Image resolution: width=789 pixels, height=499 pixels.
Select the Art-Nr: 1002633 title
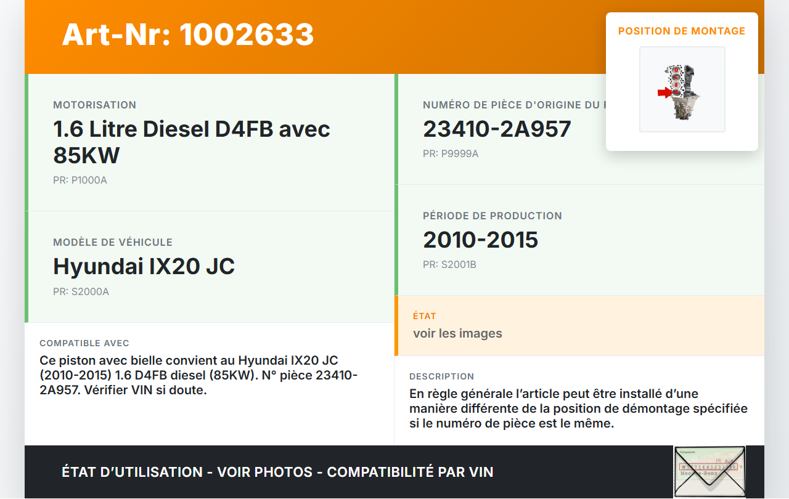point(188,34)
